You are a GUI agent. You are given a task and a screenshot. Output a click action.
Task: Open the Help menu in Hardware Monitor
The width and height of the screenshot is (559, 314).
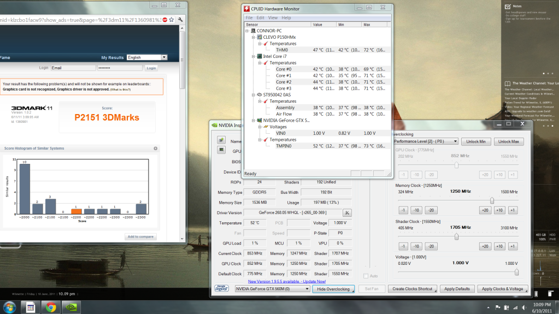286,18
